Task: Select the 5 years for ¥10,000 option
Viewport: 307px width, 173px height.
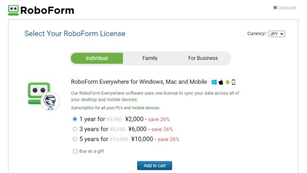Action: pos(75,139)
